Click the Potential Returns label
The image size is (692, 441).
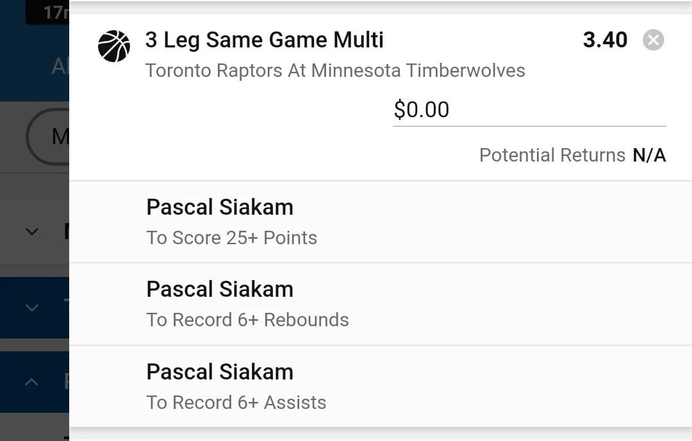[552, 155]
